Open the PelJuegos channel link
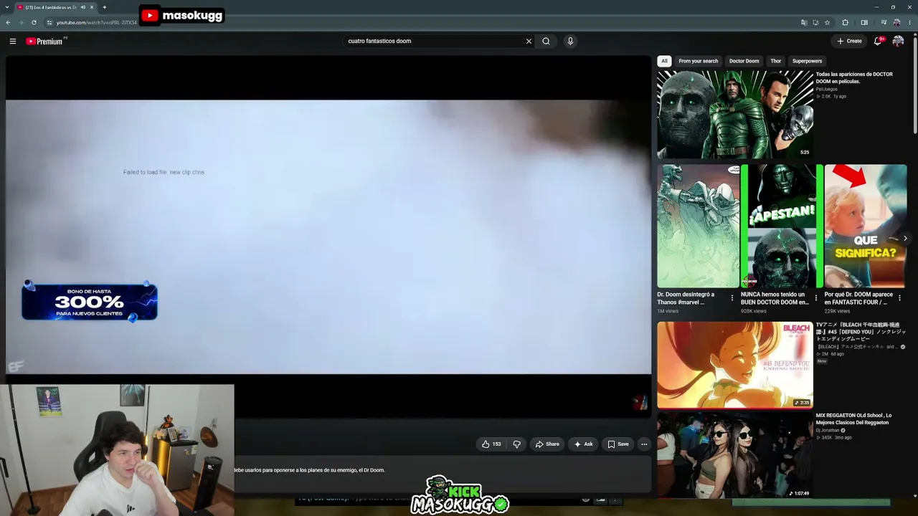The width and height of the screenshot is (918, 516). pyautogui.click(x=827, y=89)
